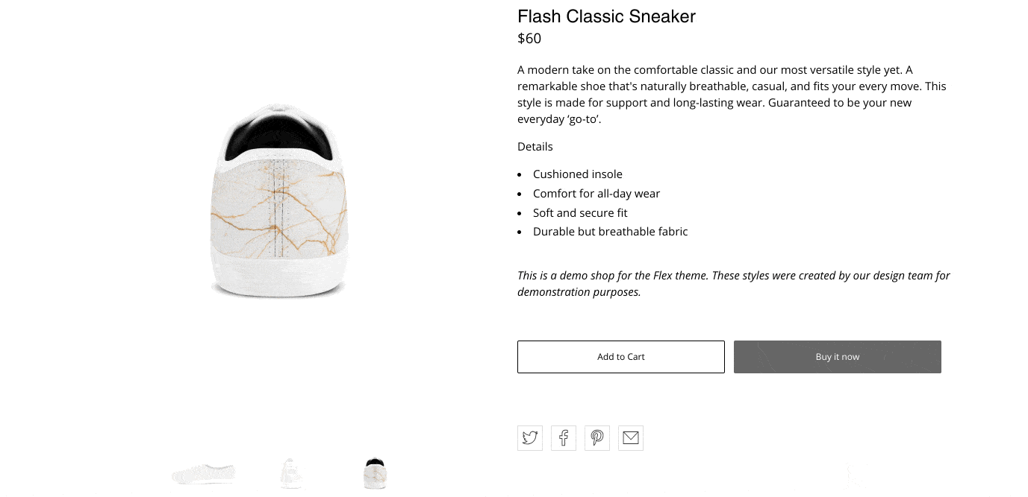Select the back heel view thumbnail

click(x=375, y=473)
